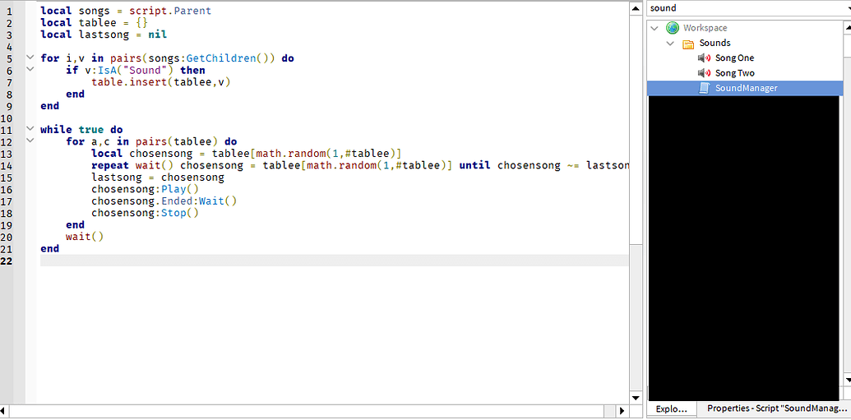Click 'table.insert' on line 7
The height and width of the screenshot is (420, 851).
click(x=129, y=82)
